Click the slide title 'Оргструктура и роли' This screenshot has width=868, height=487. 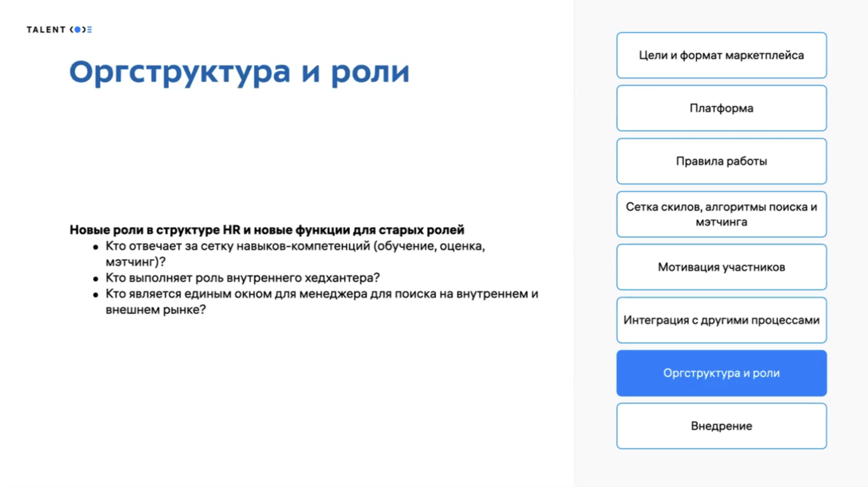click(x=239, y=72)
